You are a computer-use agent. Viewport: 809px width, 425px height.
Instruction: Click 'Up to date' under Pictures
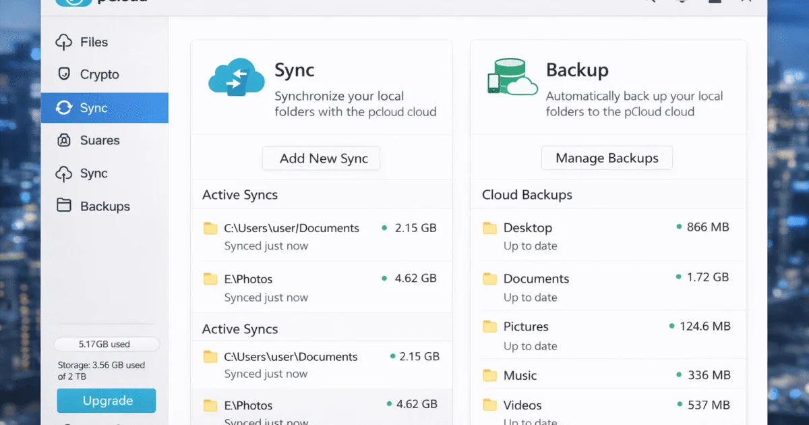click(531, 346)
